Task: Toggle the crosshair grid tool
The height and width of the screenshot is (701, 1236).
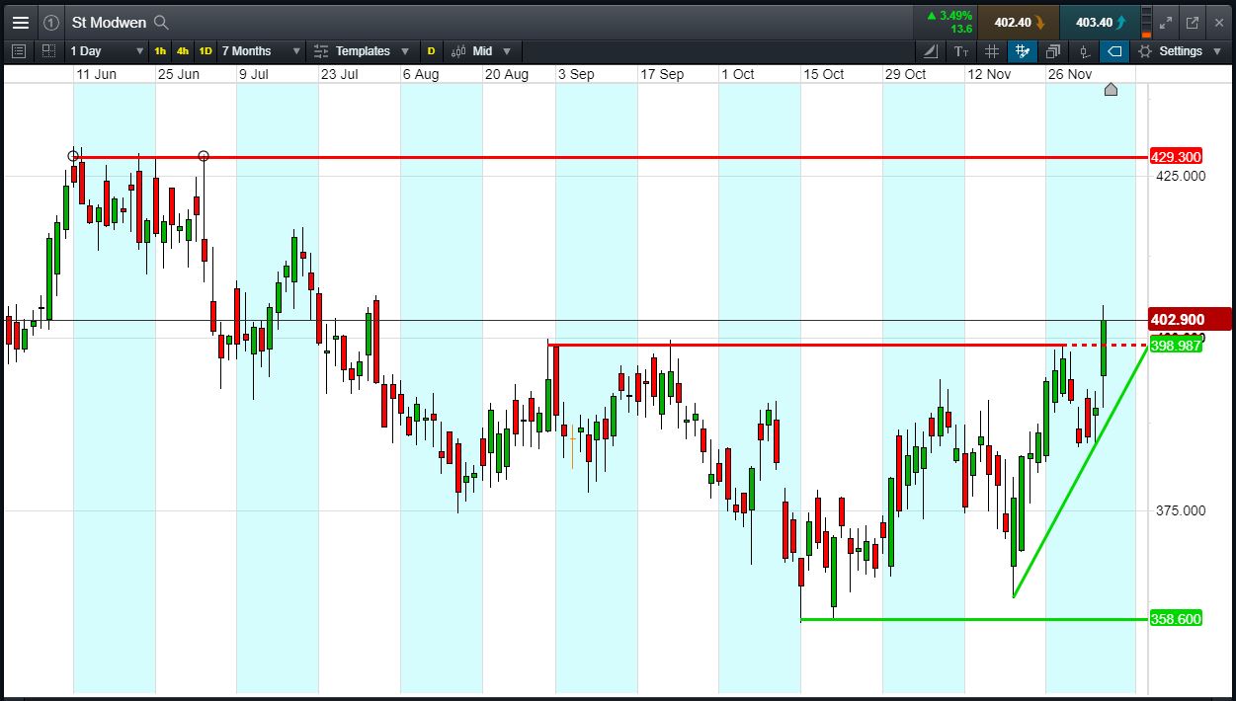Action: click(x=992, y=50)
